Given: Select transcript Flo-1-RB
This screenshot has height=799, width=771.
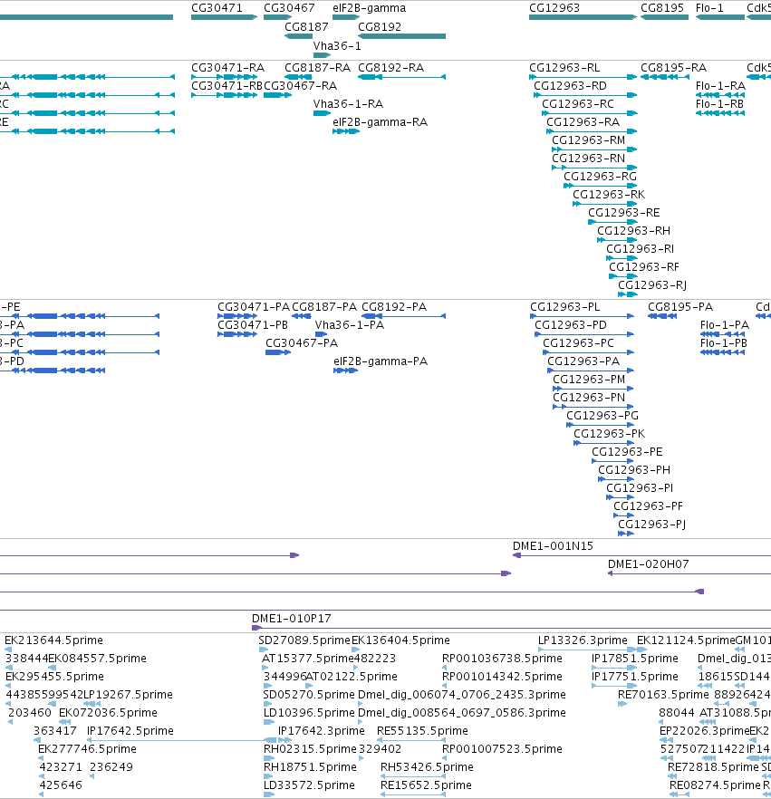Looking at the screenshot, I should [719, 104].
